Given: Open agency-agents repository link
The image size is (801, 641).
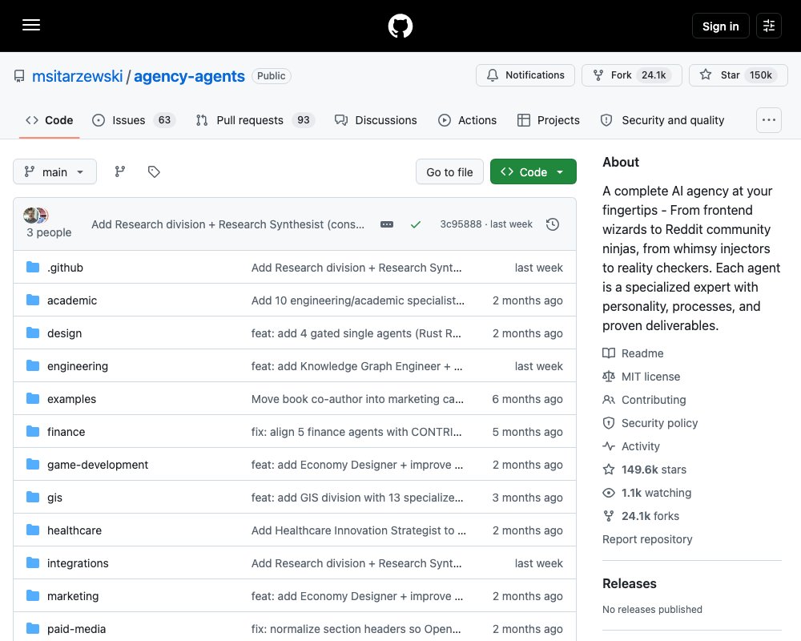Looking at the screenshot, I should (x=189, y=76).
